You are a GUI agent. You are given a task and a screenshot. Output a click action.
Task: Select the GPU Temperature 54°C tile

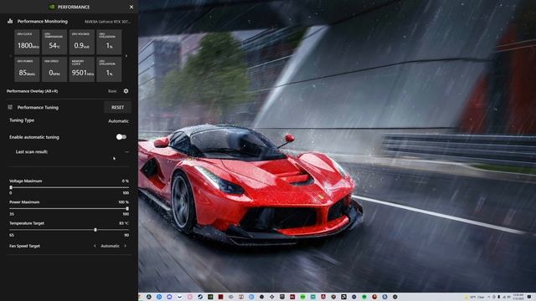pos(54,43)
